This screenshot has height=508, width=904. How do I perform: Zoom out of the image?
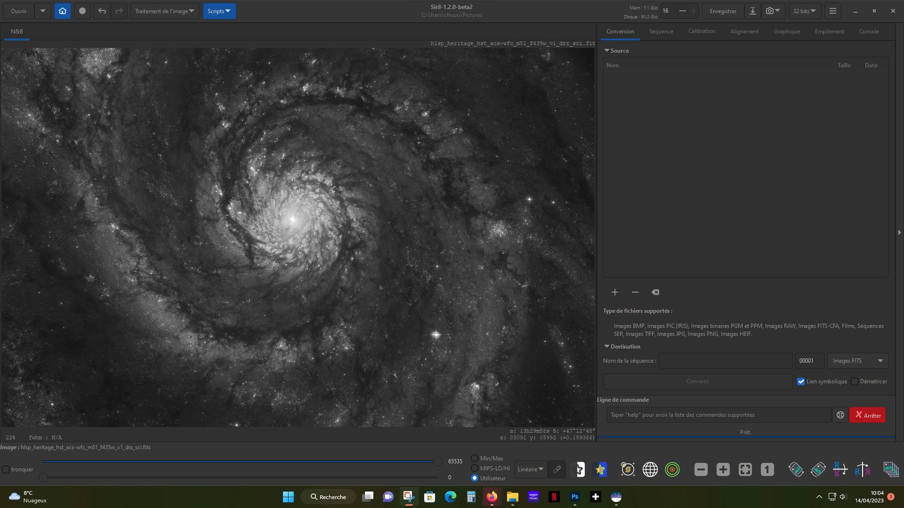coord(701,469)
